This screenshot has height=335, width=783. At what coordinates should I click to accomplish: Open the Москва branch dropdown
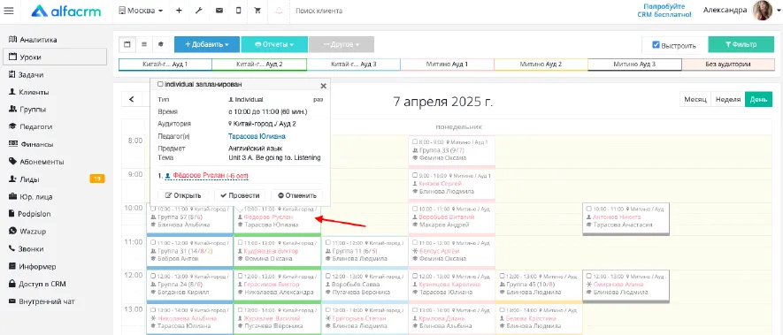[142, 11]
